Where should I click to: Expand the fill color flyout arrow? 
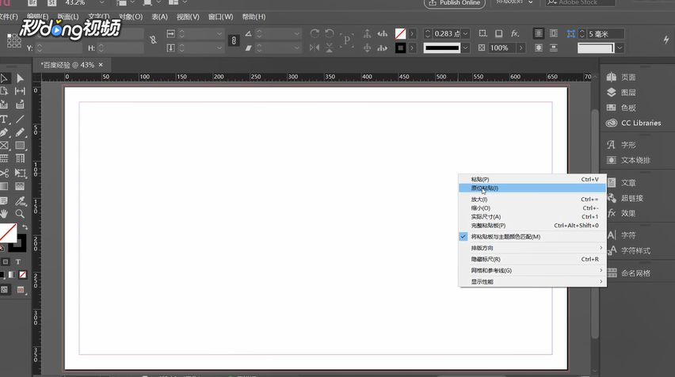[412, 33]
